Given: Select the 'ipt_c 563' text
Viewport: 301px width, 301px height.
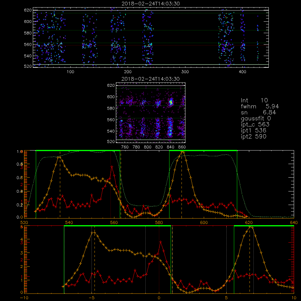Looking at the screenshot, I should (255, 125).
